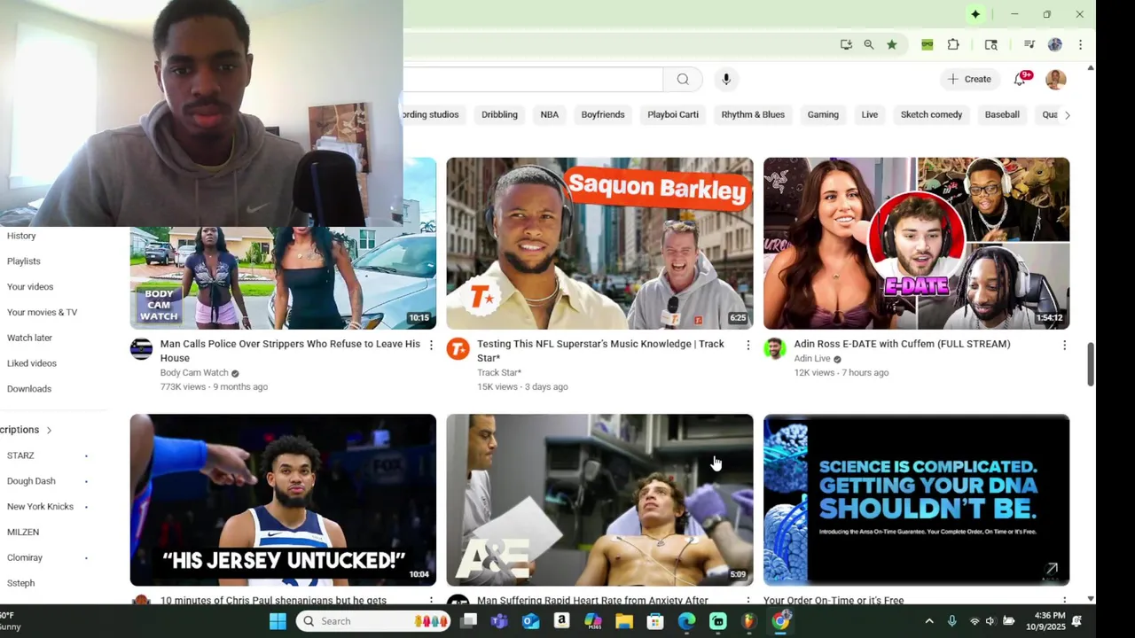The image size is (1135, 638).
Task: Expand Subscriptions section chevron
Action: tap(49, 430)
